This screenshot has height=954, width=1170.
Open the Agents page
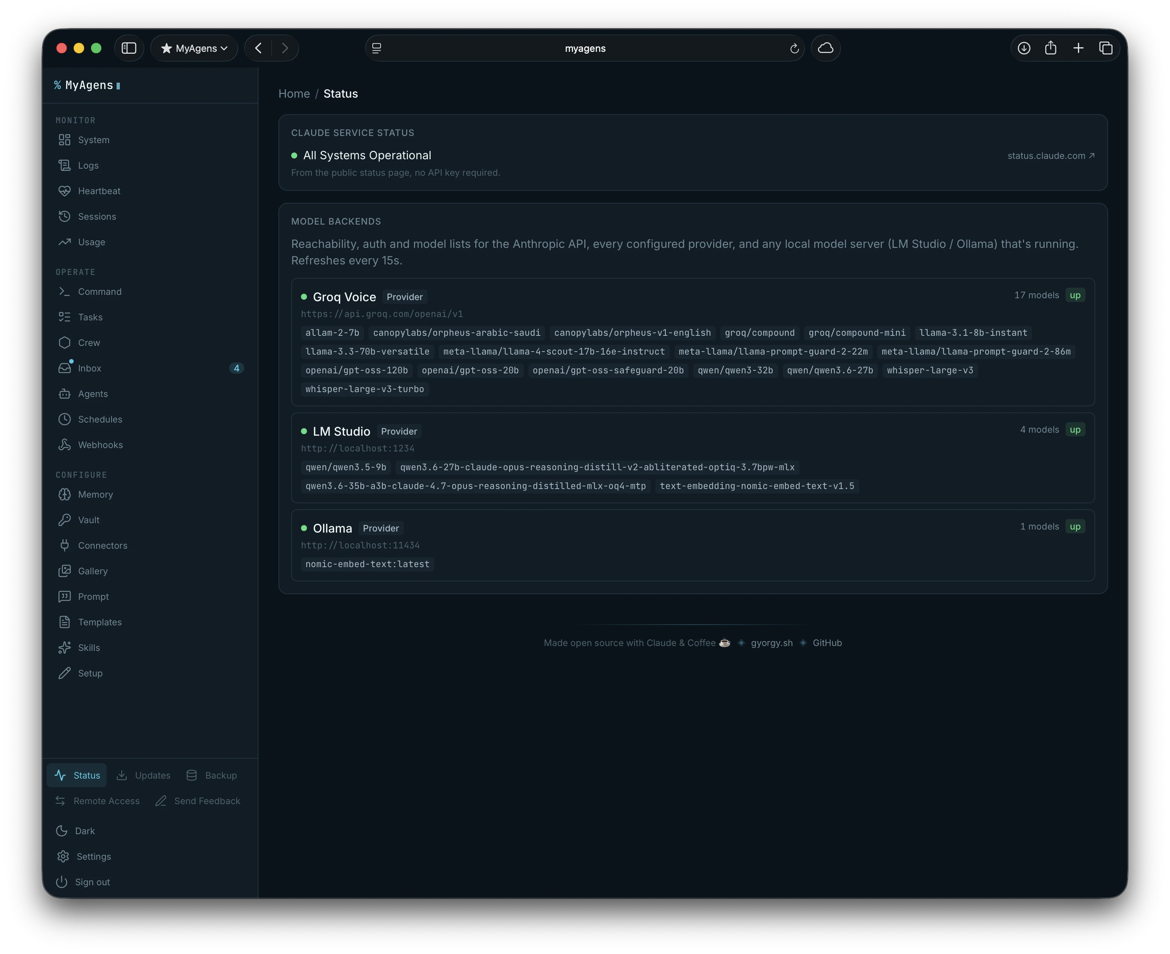(83, 394)
